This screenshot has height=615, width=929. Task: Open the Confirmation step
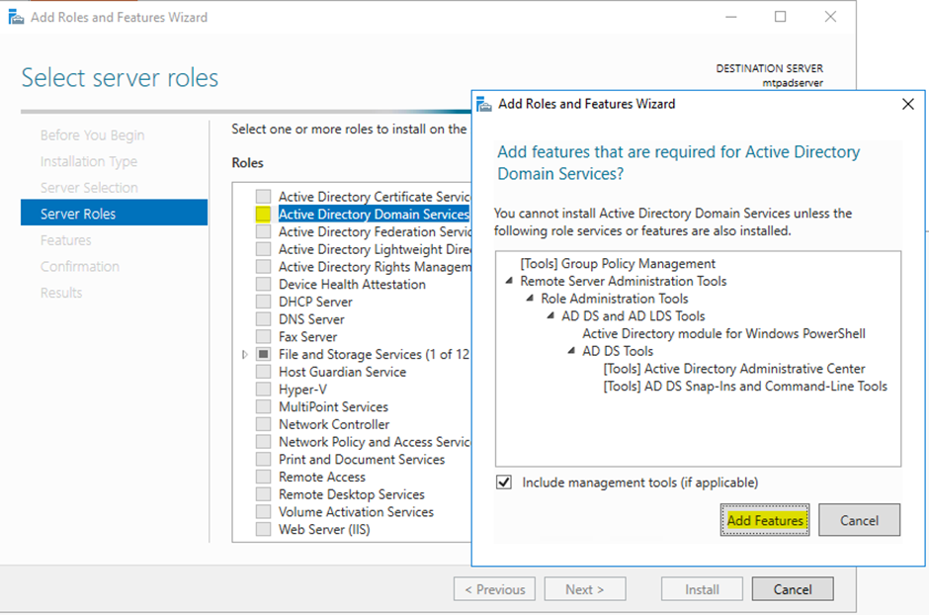click(80, 266)
